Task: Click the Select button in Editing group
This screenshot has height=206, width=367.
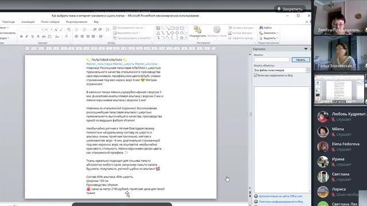Action: pyautogui.click(x=269, y=38)
